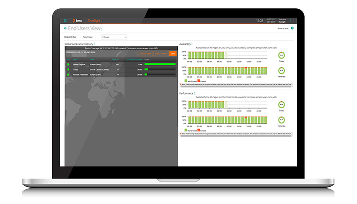Open Performance panel action menu

[194, 93]
